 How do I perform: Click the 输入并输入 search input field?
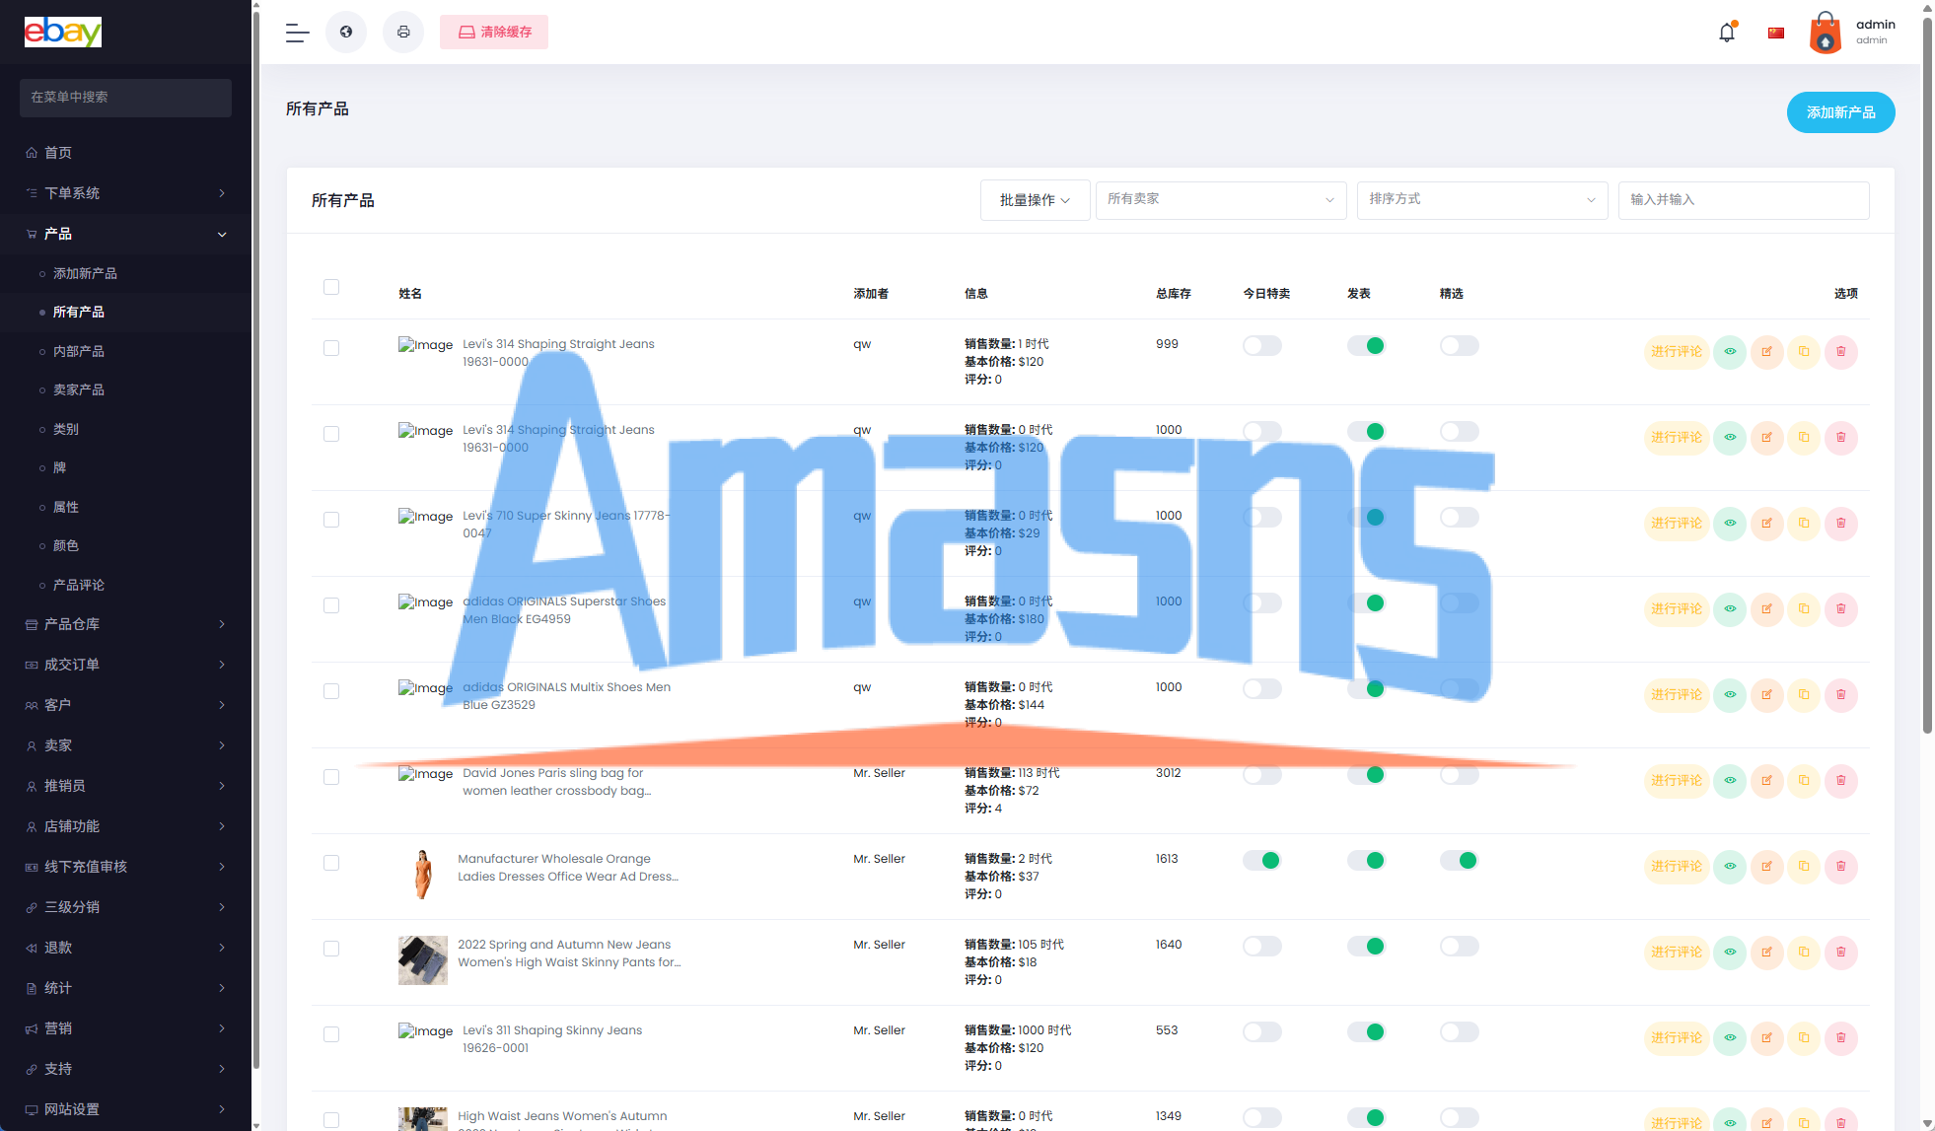click(1743, 200)
